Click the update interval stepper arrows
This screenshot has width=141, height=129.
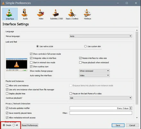(130, 108)
